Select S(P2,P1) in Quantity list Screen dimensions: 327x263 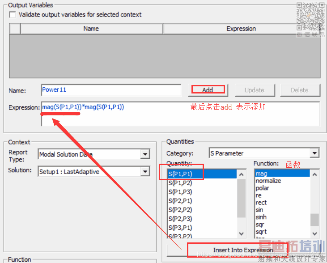[x=202, y=201]
